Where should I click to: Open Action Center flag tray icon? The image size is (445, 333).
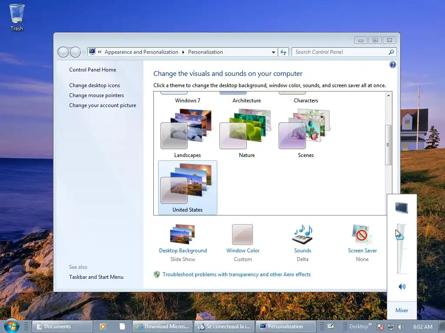tap(380, 327)
